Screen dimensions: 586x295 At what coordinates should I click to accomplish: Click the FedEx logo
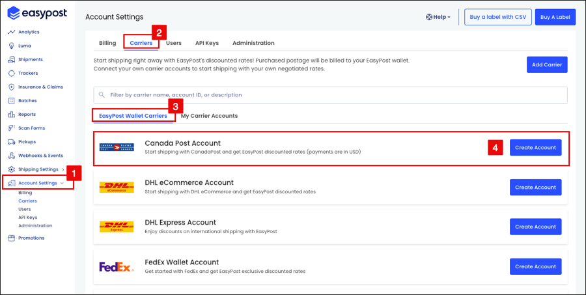(117, 267)
